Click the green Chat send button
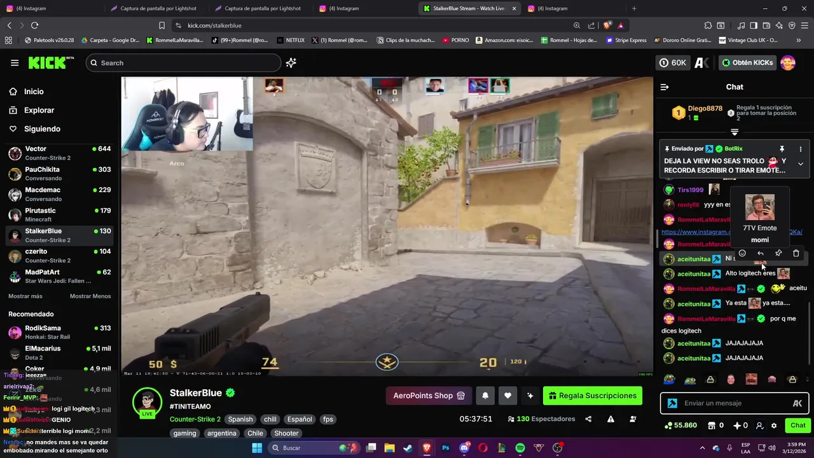The width and height of the screenshot is (814, 458). coord(797,426)
